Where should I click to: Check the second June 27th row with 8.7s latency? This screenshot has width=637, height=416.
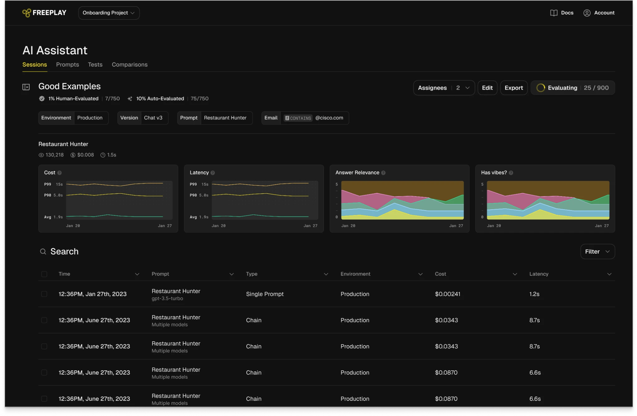44,347
